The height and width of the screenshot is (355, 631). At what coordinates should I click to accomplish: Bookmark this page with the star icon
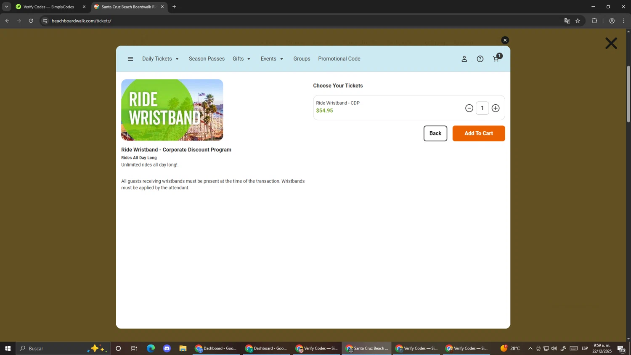coord(578,21)
